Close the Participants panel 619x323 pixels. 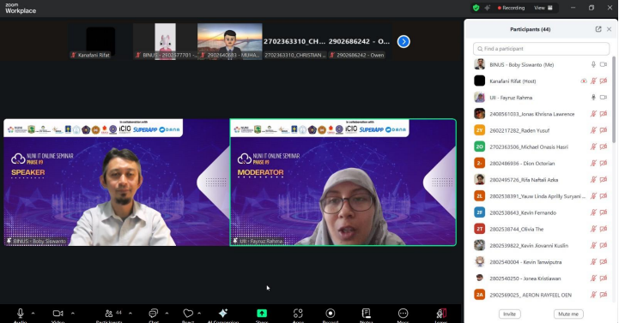[610, 29]
